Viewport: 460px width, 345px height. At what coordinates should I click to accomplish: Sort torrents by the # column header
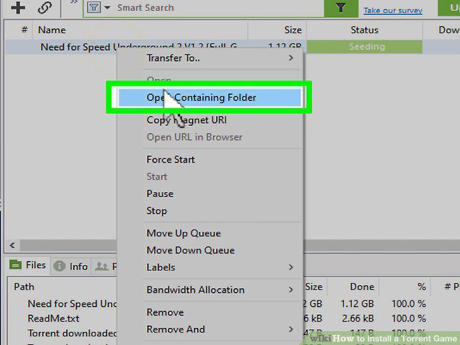25,30
